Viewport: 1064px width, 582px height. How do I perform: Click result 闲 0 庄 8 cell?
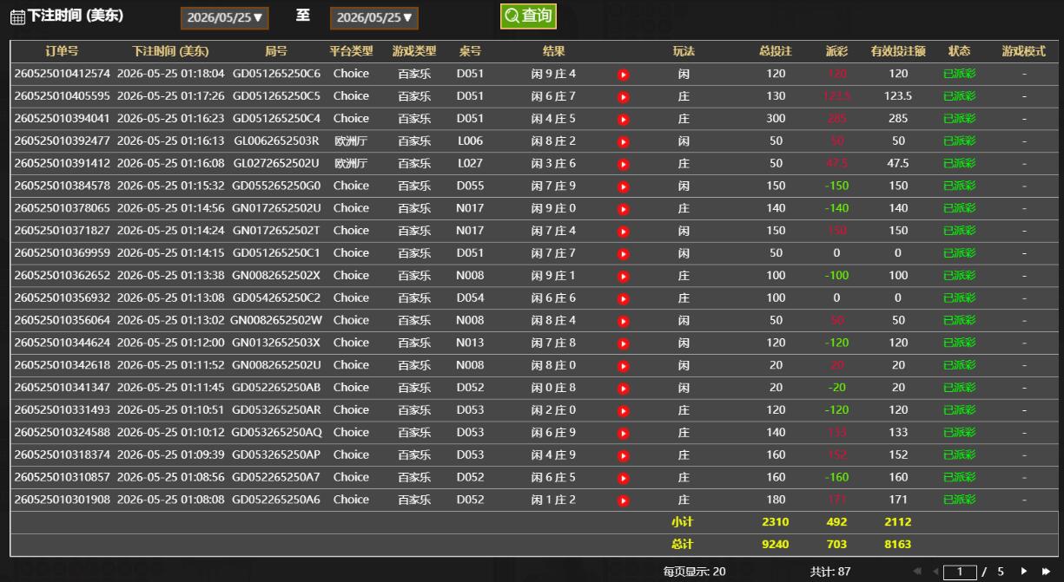click(x=553, y=388)
